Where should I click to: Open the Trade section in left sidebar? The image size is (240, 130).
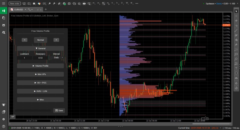tap(4, 11)
